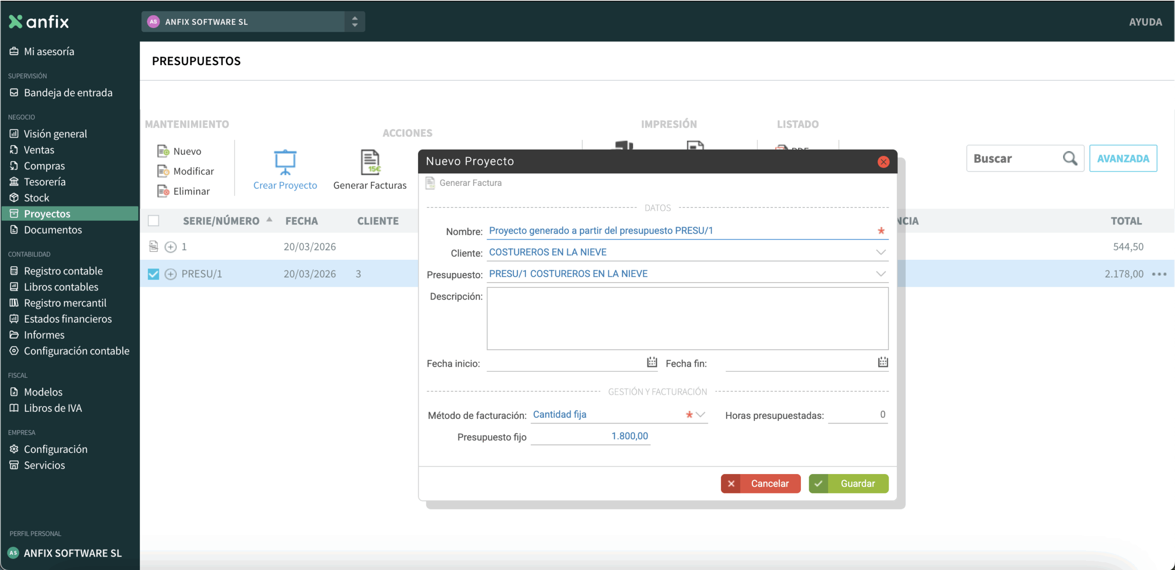Open the Presupuesto dropdown
Image resolution: width=1175 pixels, height=570 pixels.
[880, 274]
